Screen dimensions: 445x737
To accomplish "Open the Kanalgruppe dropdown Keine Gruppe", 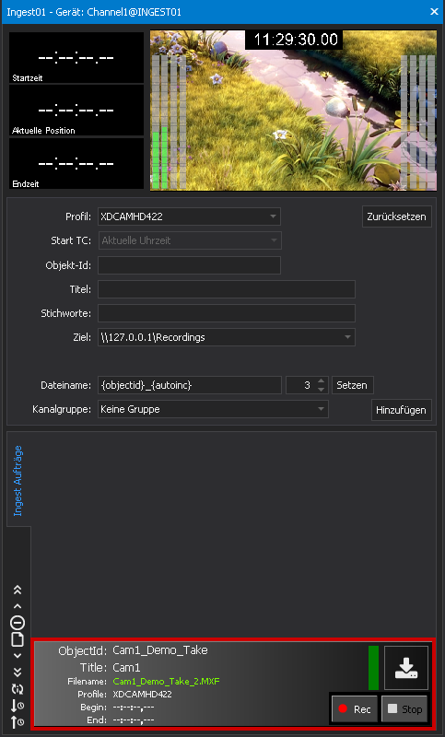I will pyautogui.click(x=213, y=409).
